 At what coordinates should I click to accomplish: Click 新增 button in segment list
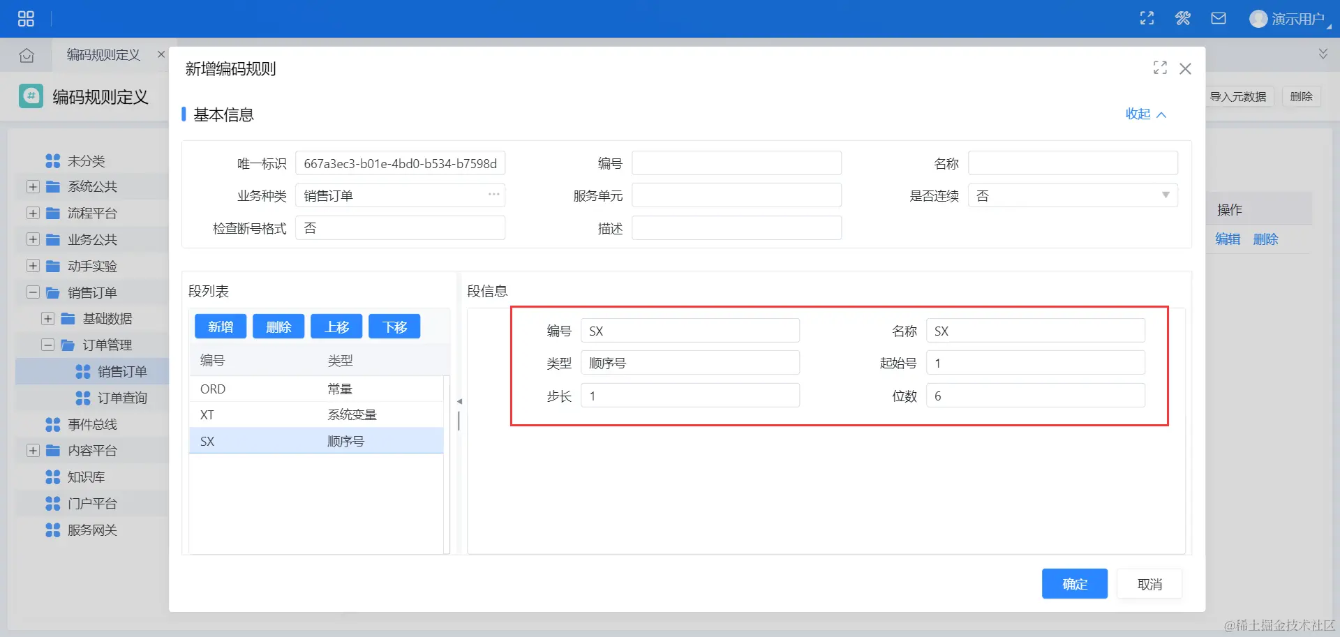pyautogui.click(x=221, y=327)
